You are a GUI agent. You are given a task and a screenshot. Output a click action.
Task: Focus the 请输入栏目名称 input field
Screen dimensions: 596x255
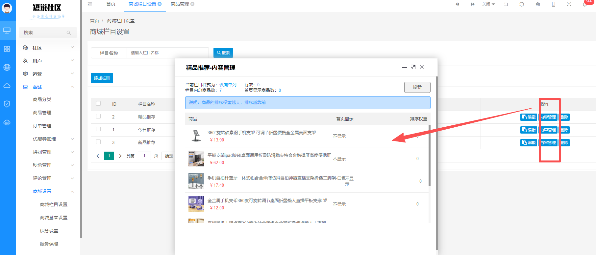(168, 53)
